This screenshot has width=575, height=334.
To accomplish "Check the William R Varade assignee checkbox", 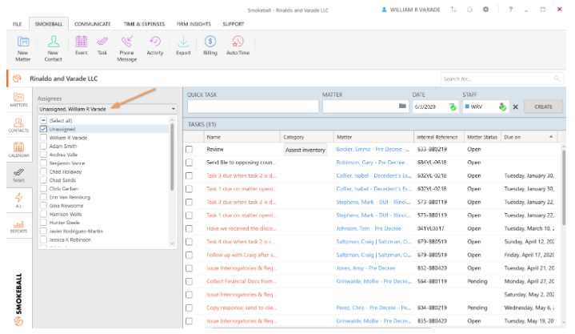I will [44, 138].
